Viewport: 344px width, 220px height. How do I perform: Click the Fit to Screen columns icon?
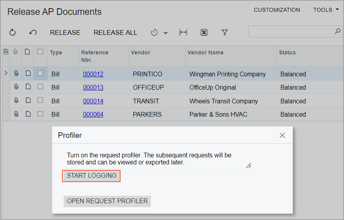coord(183,32)
